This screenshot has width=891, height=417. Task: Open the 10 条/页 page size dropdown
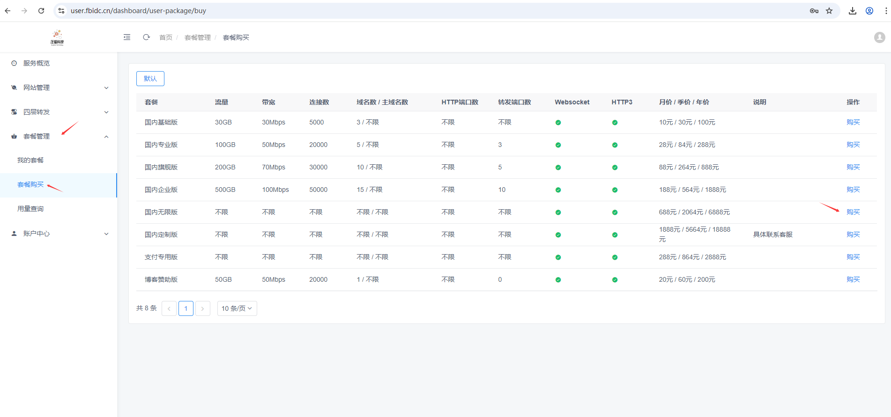pos(237,308)
